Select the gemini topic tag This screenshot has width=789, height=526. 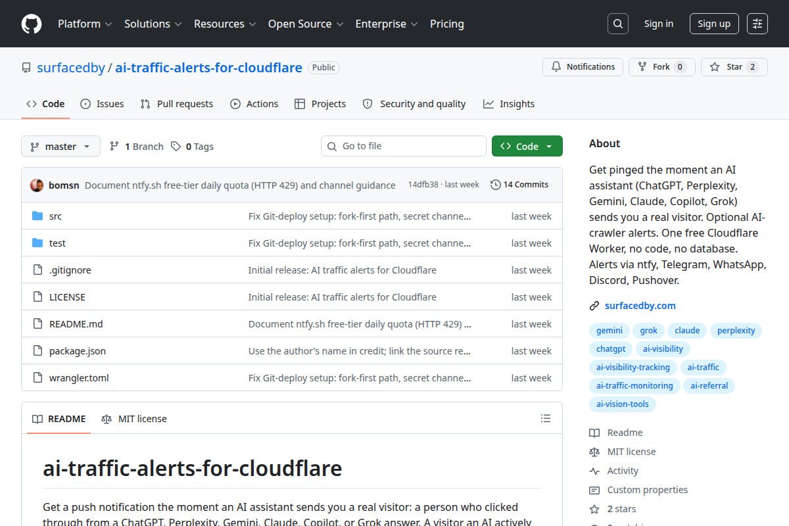coord(610,331)
